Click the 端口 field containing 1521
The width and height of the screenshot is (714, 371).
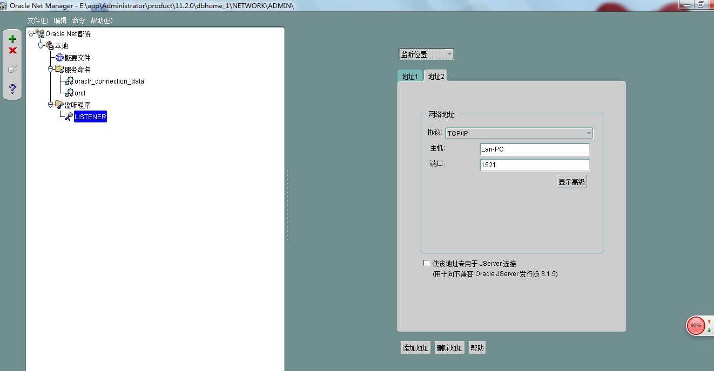(x=535, y=165)
